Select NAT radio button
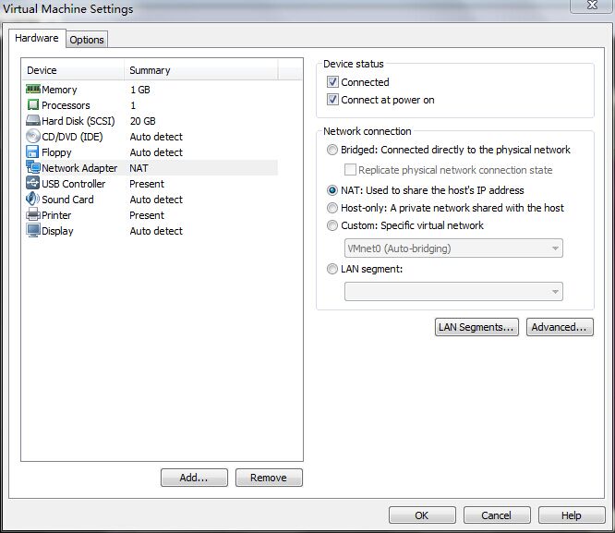The height and width of the screenshot is (533, 615). point(332,190)
